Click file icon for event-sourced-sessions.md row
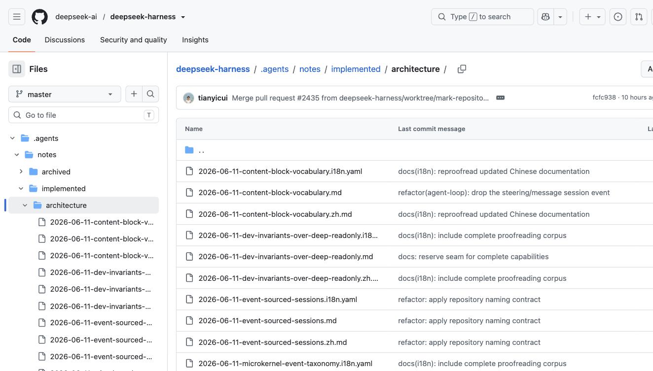Viewport: 653px width, 371px height. tap(189, 321)
